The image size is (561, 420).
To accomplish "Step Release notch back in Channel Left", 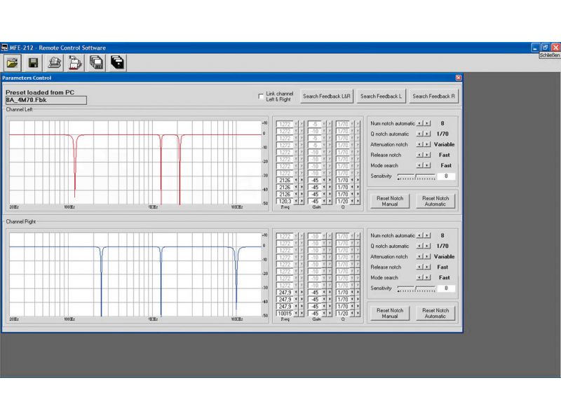I will pyautogui.click(x=420, y=155).
